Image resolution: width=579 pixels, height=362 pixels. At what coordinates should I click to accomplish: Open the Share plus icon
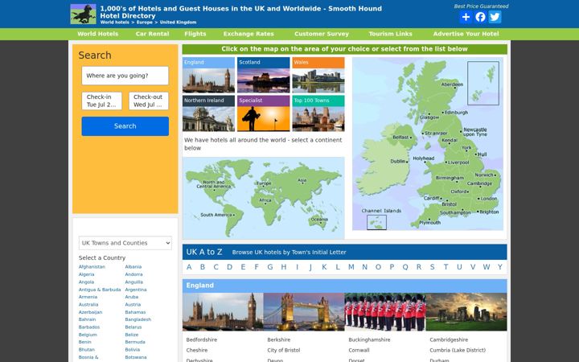[466, 17]
